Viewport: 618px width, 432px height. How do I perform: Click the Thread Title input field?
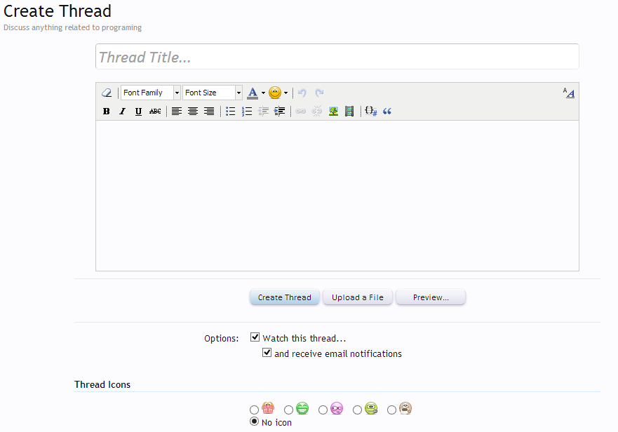coord(337,57)
